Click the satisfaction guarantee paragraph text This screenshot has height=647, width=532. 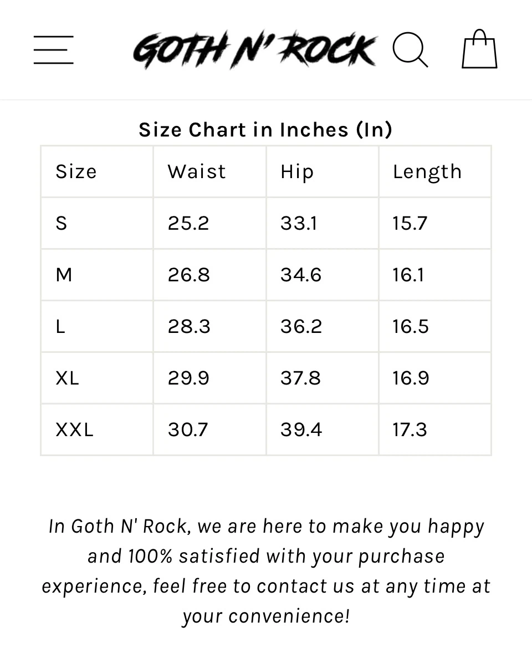[266, 571]
